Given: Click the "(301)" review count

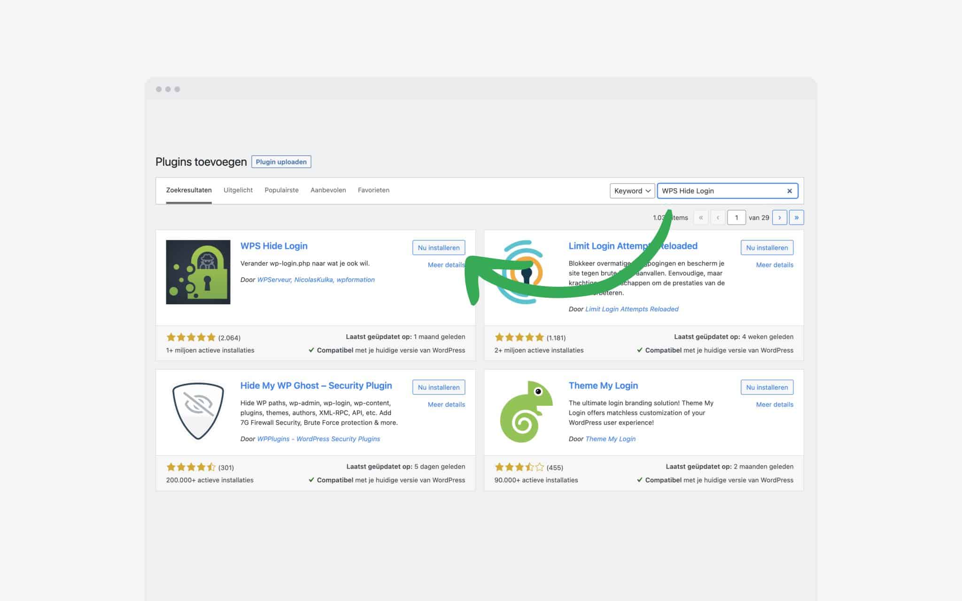Looking at the screenshot, I should tap(226, 468).
